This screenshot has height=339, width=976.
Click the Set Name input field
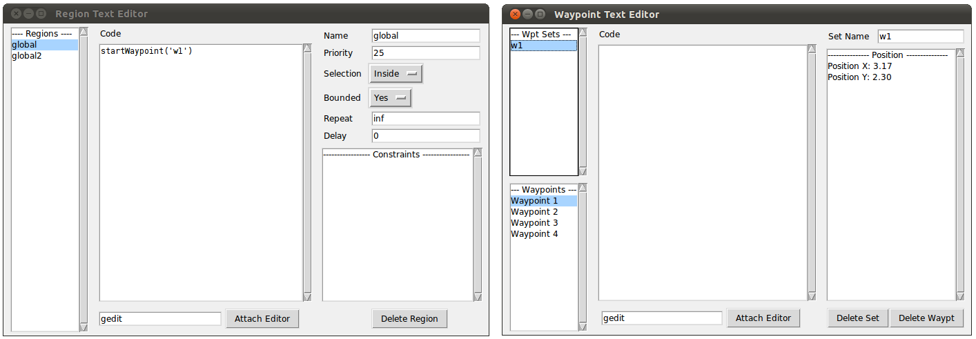pos(921,36)
